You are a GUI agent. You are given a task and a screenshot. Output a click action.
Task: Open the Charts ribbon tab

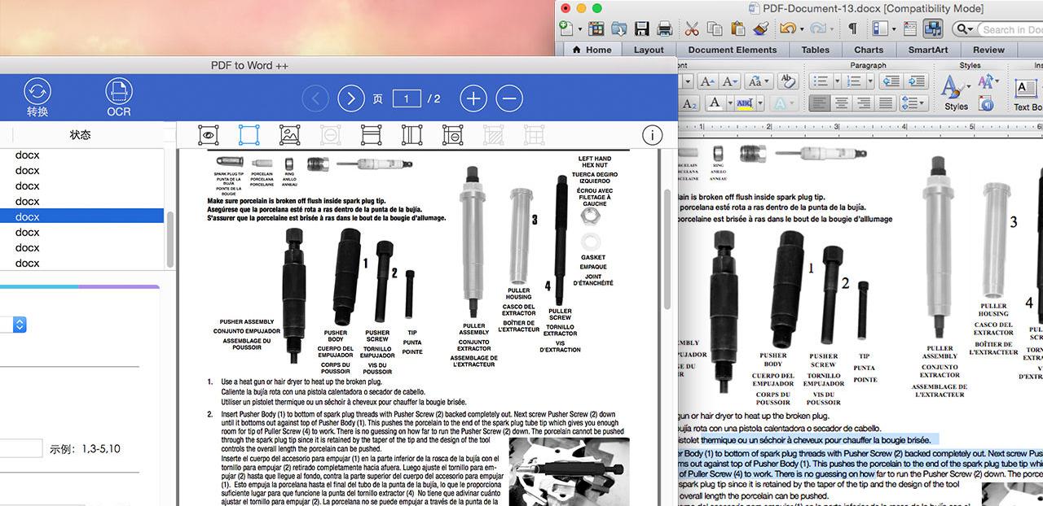tap(869, 50)
